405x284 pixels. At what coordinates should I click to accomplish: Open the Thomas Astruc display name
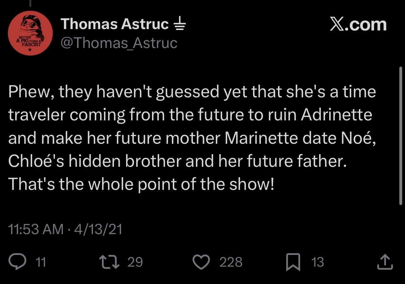pos(115,24)
